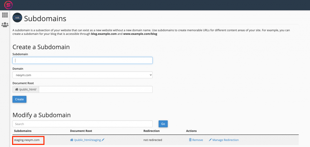
Task: Select the staging.nexym.com subdomain entry
Action: point(27,140)
